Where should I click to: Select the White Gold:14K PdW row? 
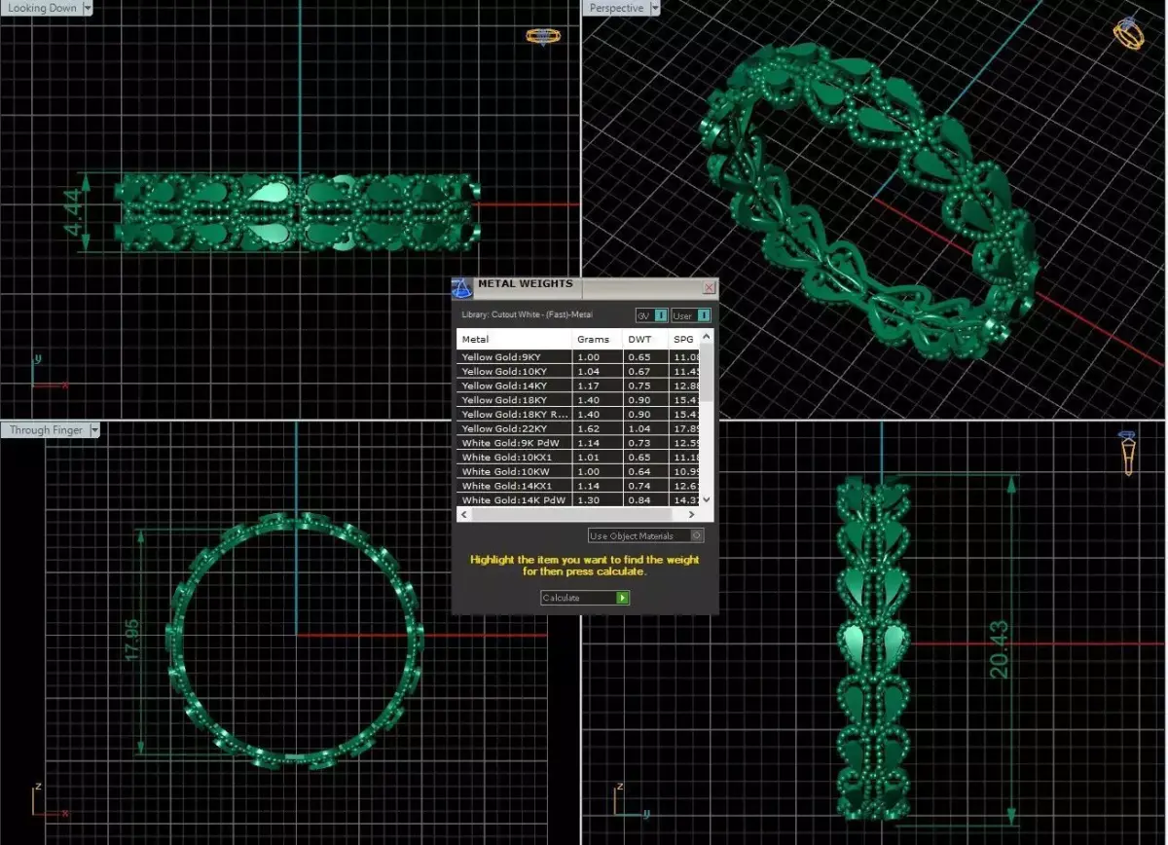tap(578, 499)
